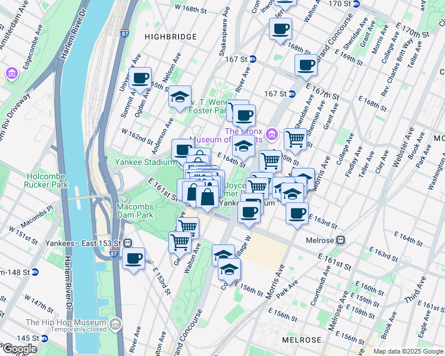
Task: Click the coffee marker beside Foster Park
Action: point(244,116)
